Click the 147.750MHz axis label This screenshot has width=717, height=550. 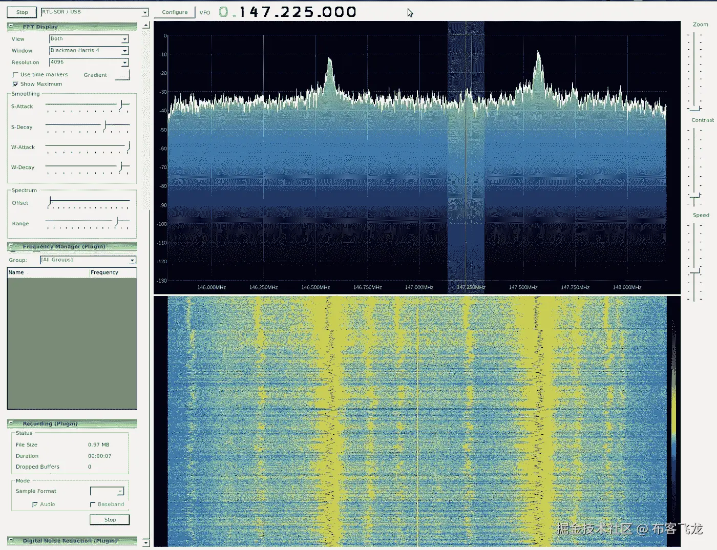pyautogui.click(x=575, y=287)
